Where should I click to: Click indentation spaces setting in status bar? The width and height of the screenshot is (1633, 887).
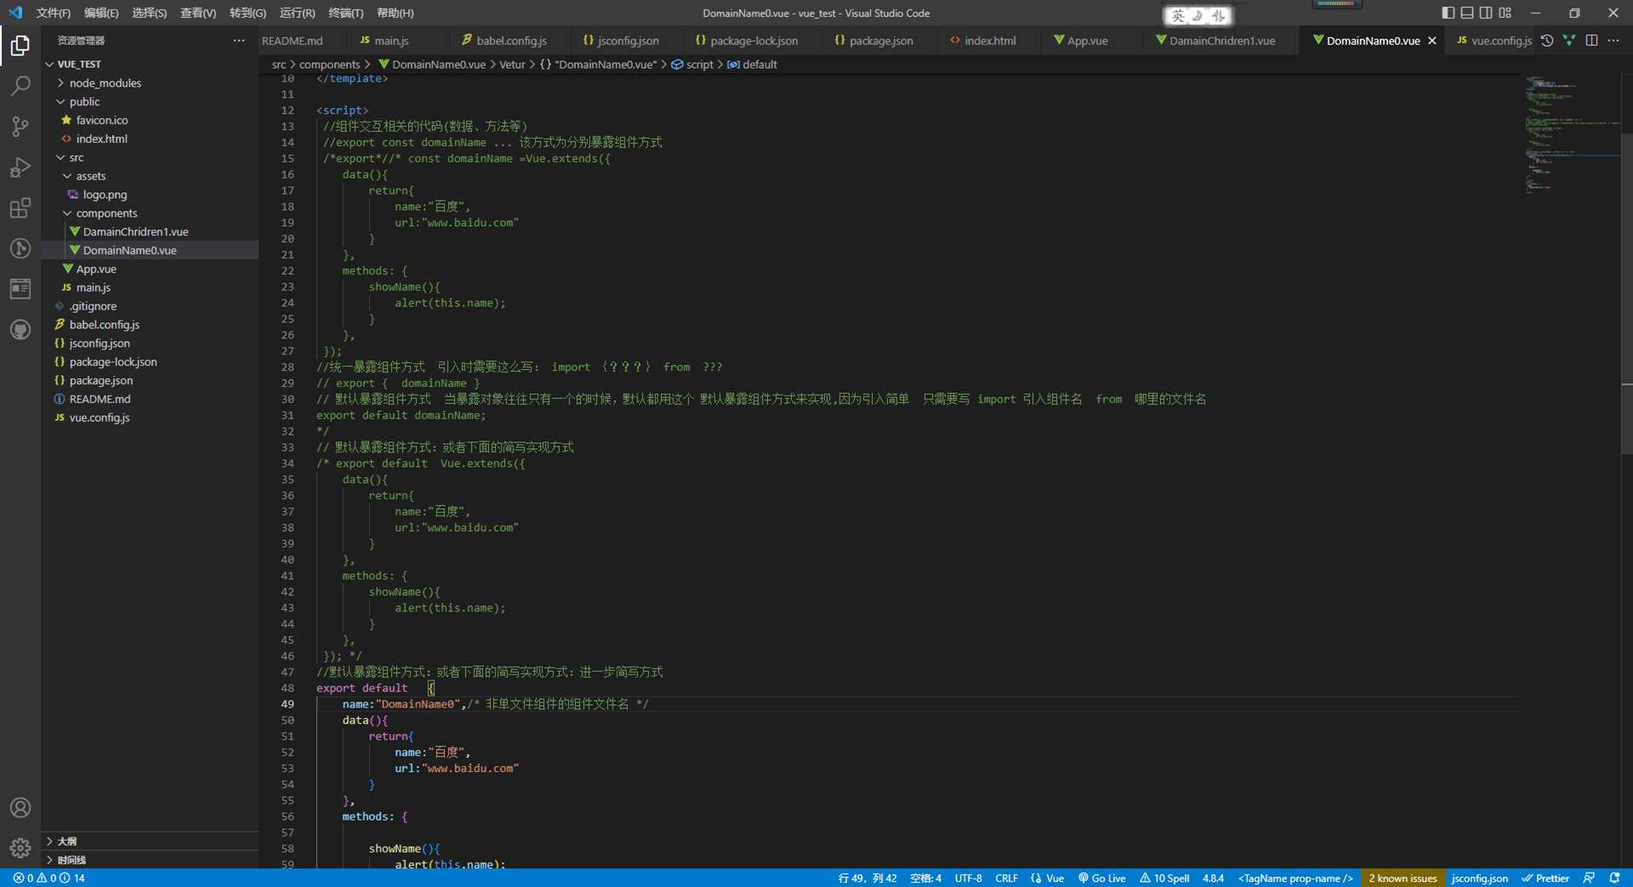[925, 878]
